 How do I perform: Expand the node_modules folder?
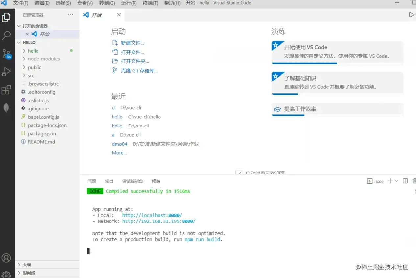24,59
